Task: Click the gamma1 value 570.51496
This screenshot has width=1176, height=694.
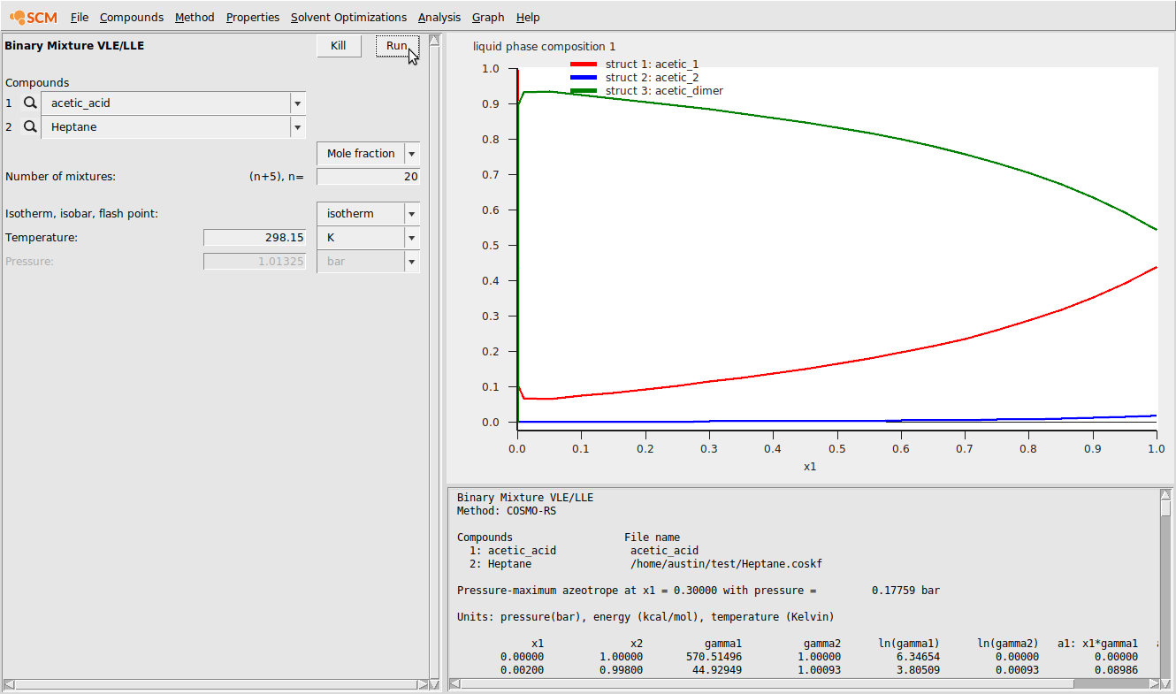Action: point(714,657)
